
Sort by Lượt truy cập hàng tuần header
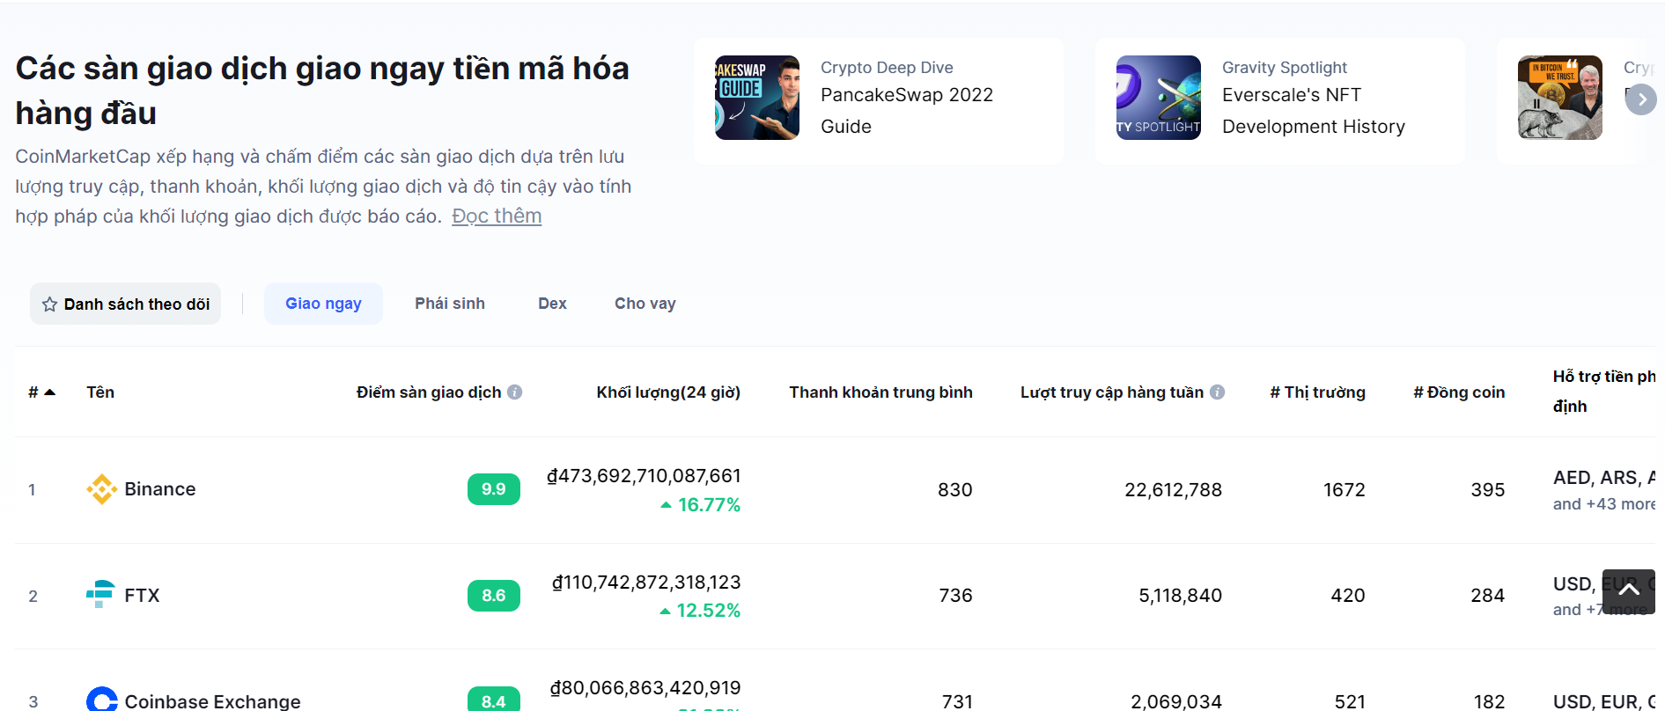(1112, 392)
